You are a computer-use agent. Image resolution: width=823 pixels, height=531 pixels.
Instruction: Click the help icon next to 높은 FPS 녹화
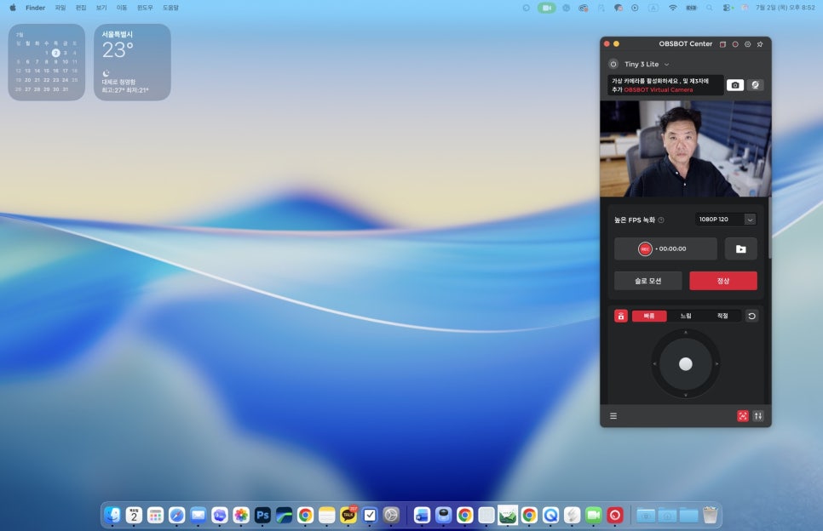661,220
